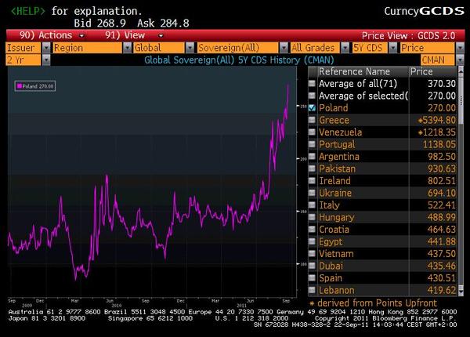Select the Venezuela reference name

tap(340, 132)
